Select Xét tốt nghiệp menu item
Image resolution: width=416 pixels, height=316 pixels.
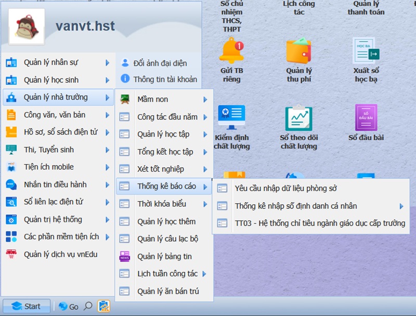pyautogui.click(x=164, y=169)
